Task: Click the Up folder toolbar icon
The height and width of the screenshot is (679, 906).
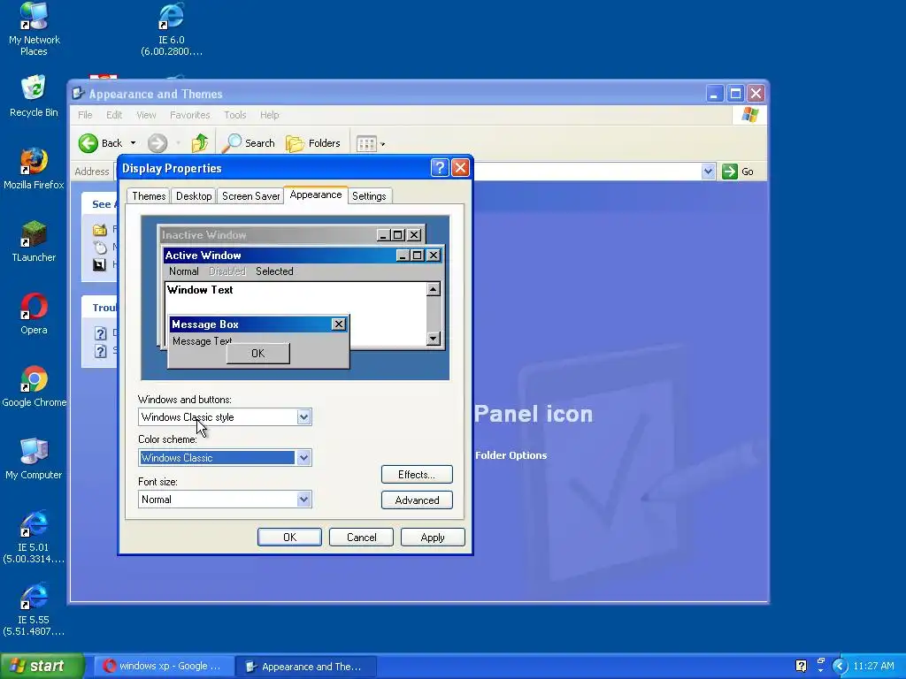Action: pyautogui.click(x=200, y=143)
